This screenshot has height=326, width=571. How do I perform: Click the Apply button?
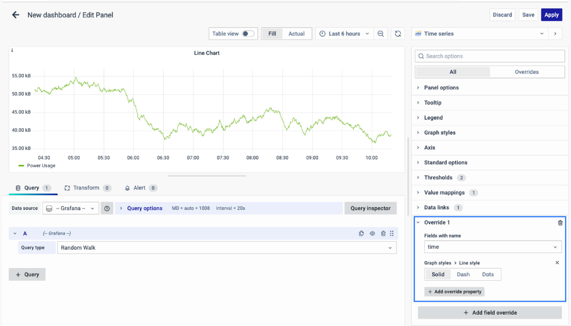[x=551, y=15]
